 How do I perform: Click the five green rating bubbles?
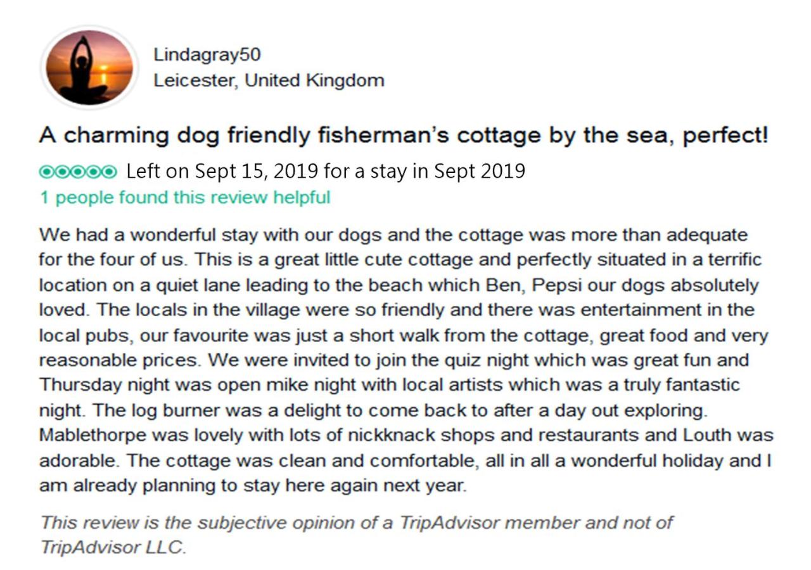[78, 172]
